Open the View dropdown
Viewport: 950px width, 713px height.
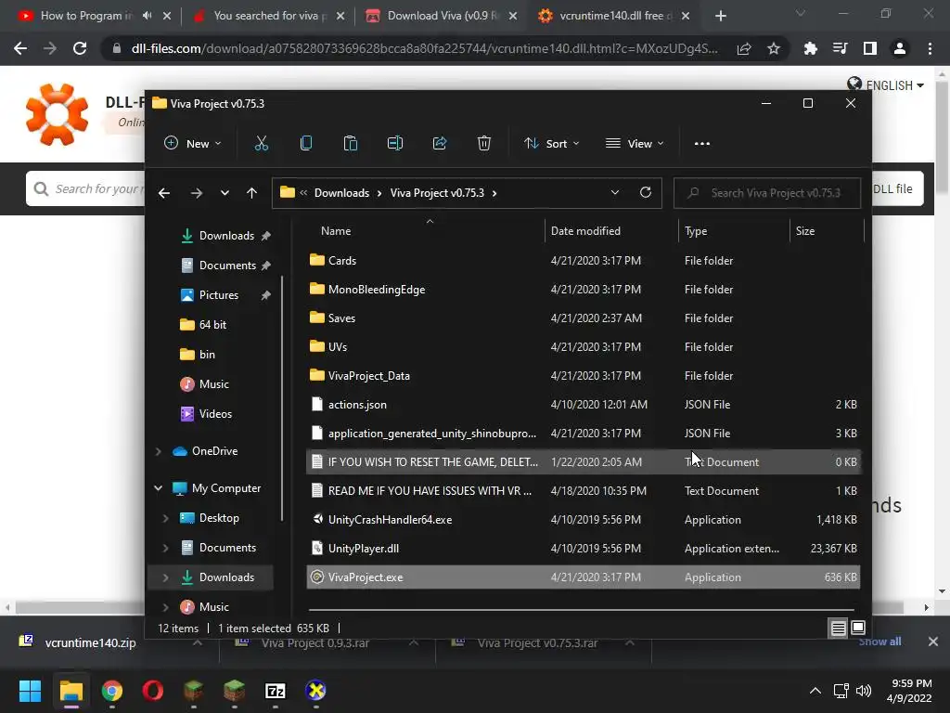point(635,144)
